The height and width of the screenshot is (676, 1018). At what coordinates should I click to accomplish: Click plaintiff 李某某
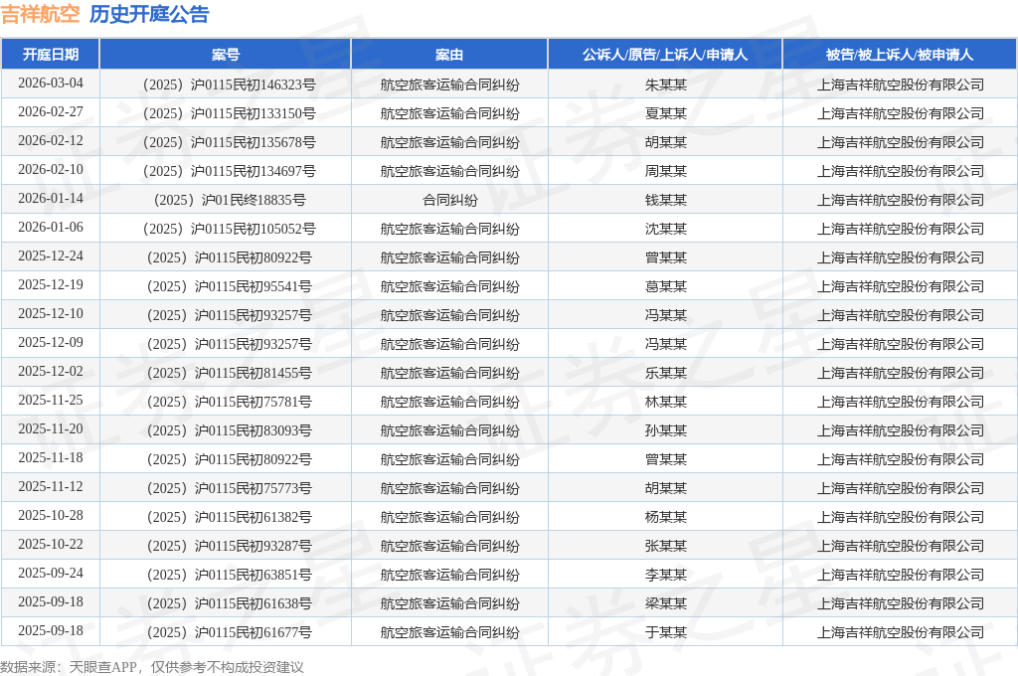point(665,574)
